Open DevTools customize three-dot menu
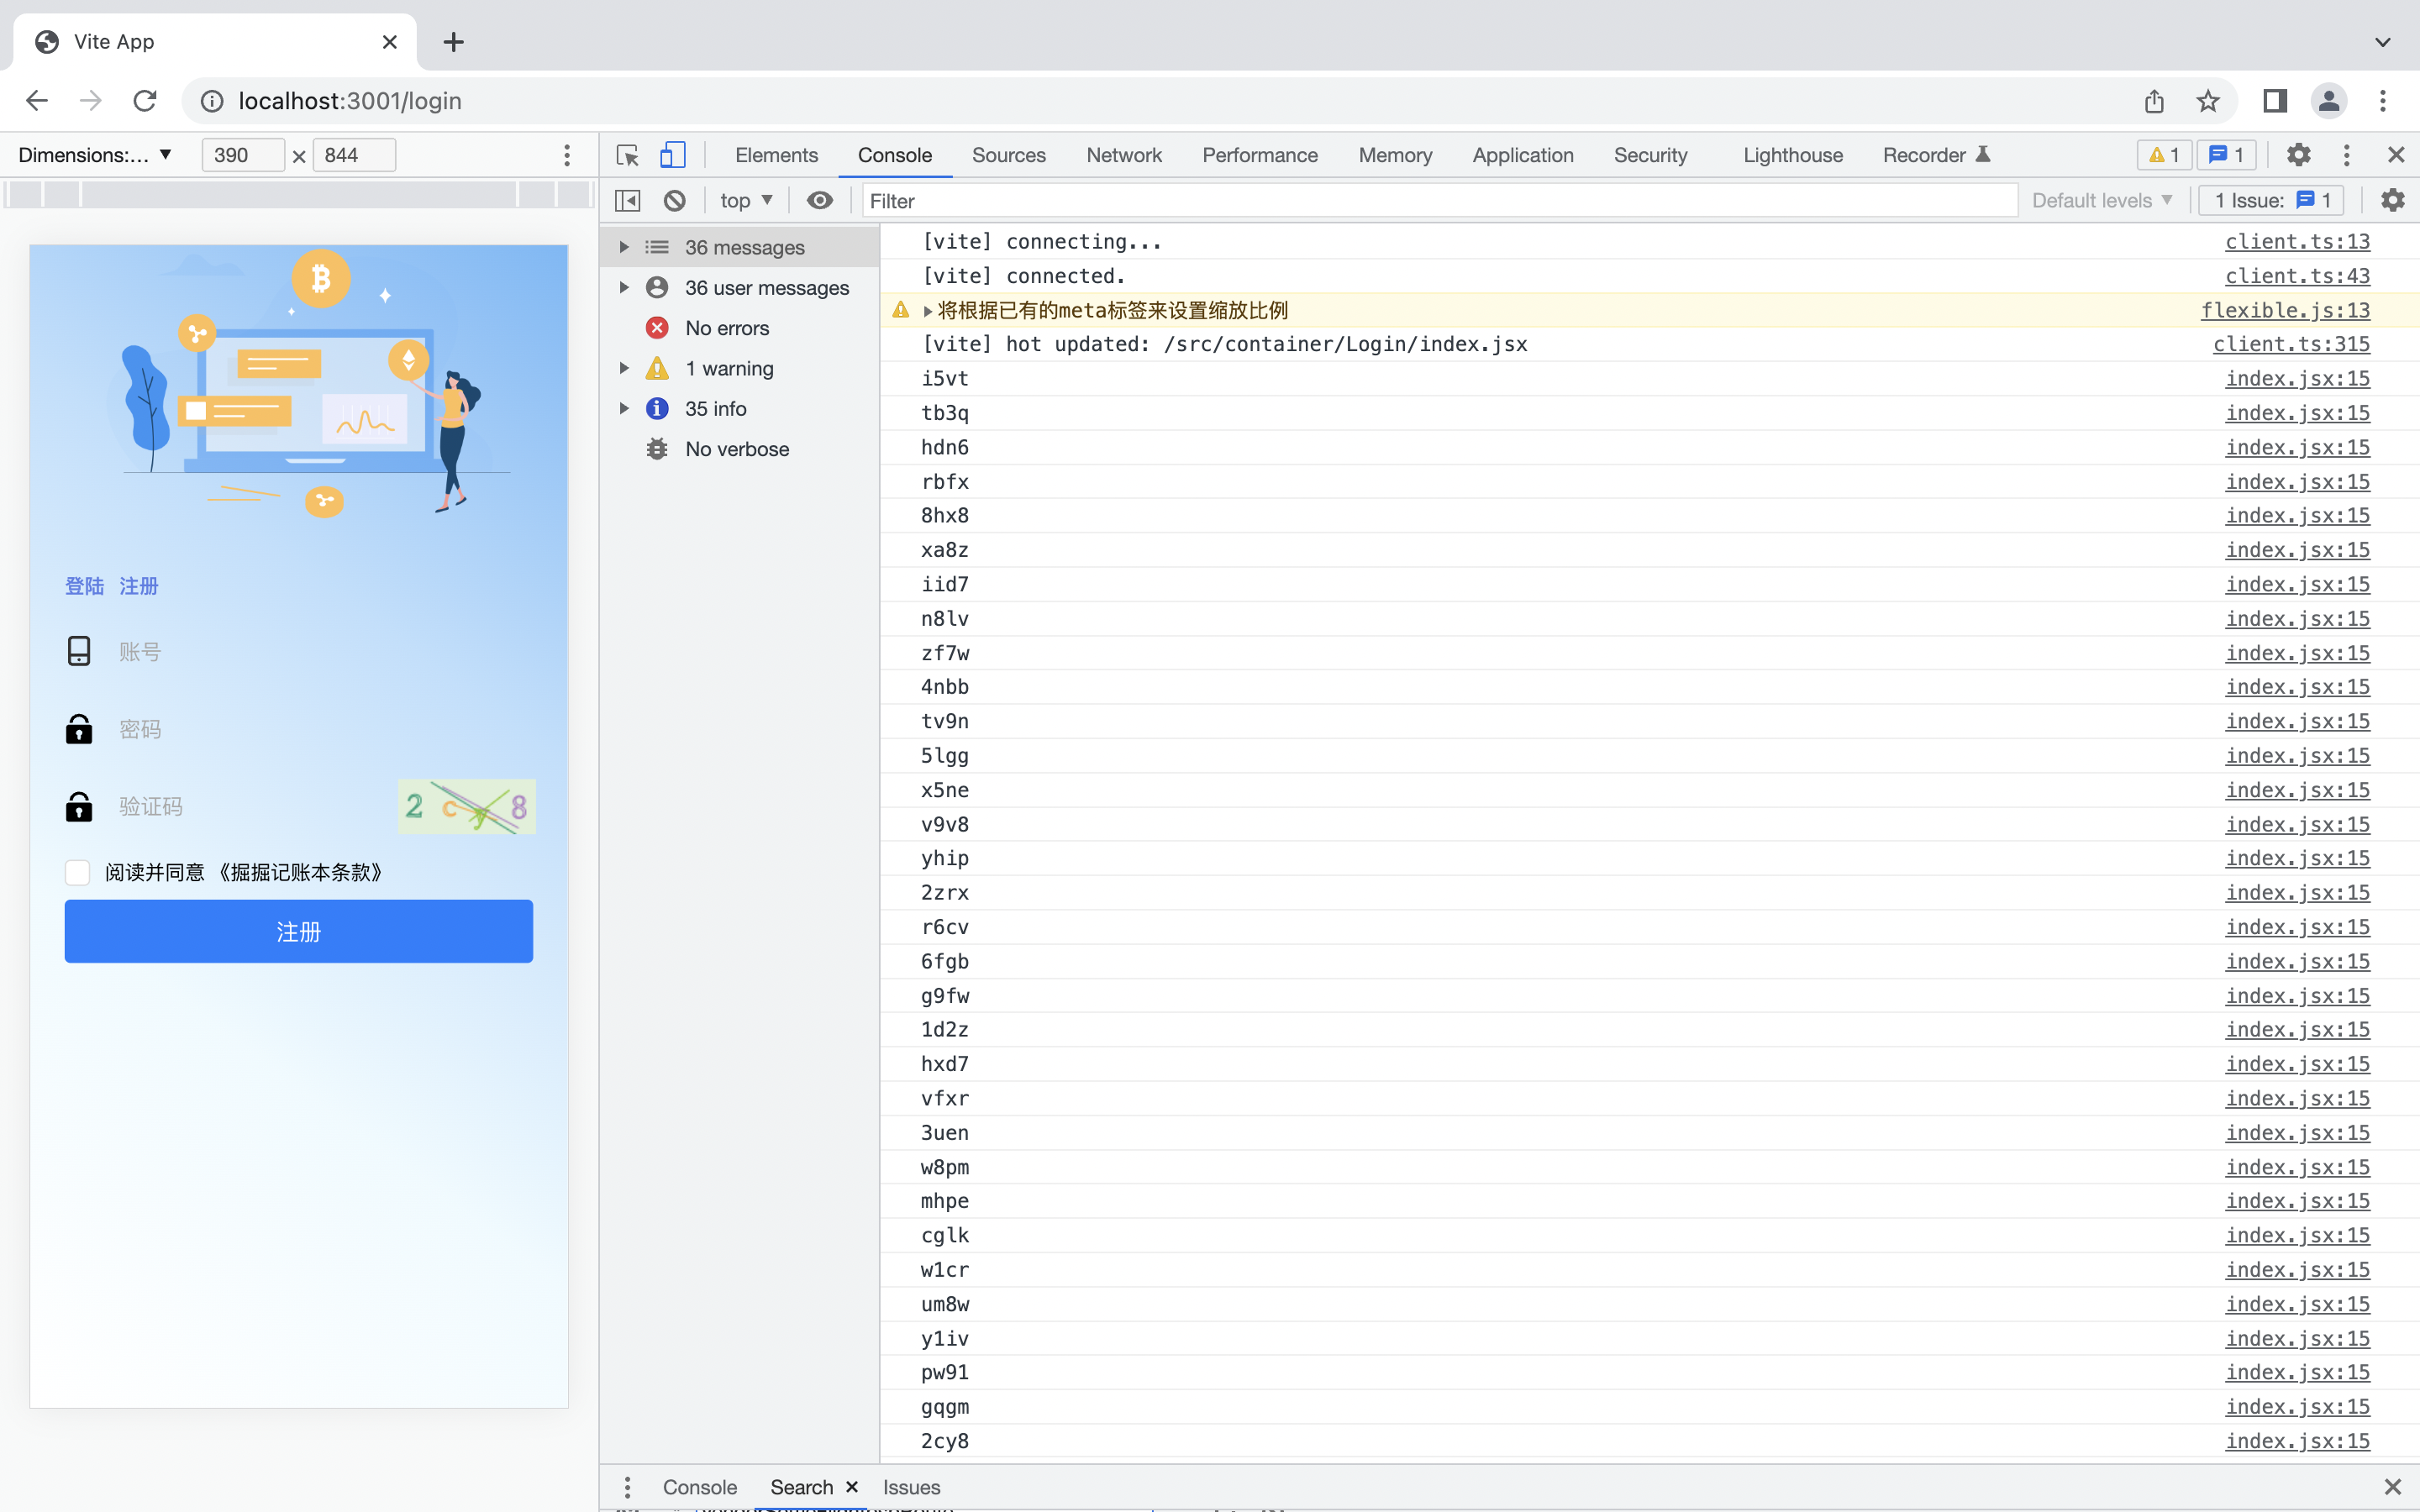The image size is (2420, 1512). coord(2346,155)
